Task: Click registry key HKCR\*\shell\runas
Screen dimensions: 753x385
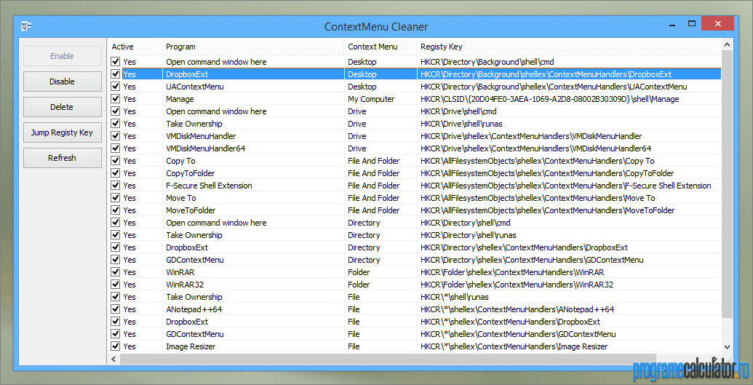Action: pyautogui.click(x=454, y=296)
